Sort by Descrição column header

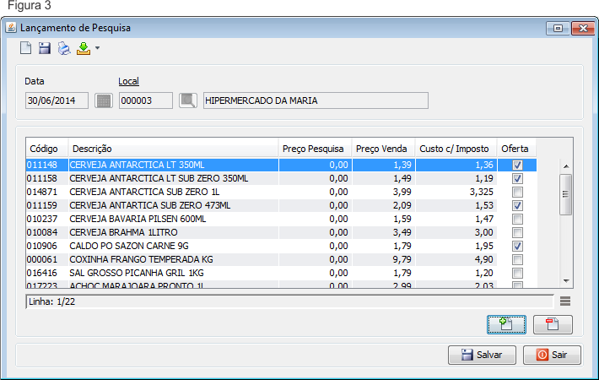(173, 149)
